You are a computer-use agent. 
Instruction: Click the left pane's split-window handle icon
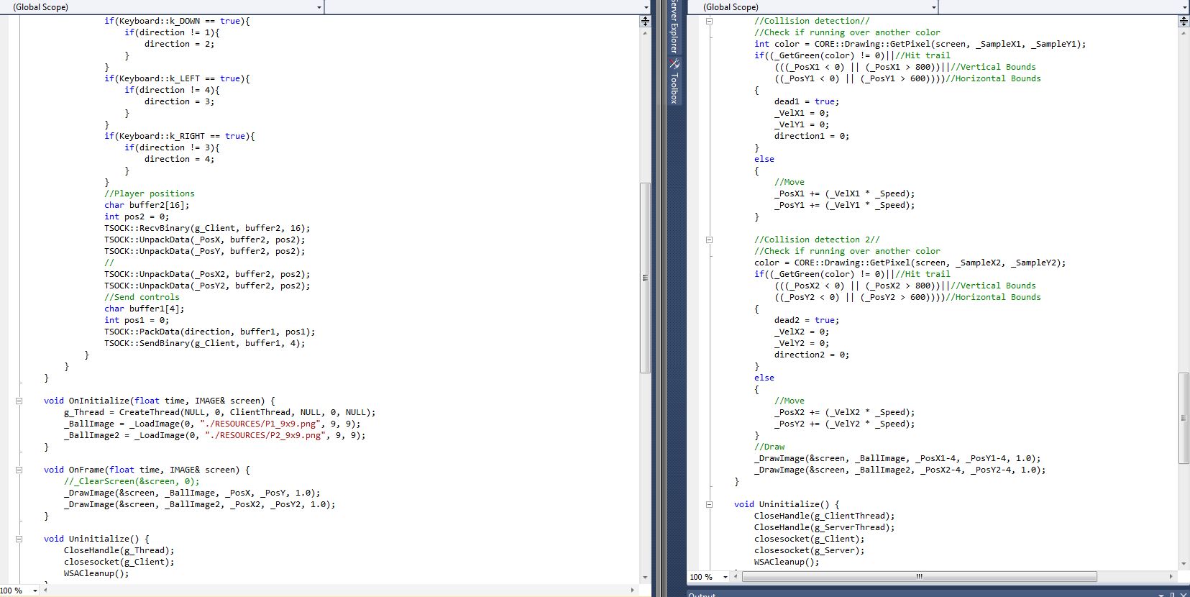tap(645, 21)
